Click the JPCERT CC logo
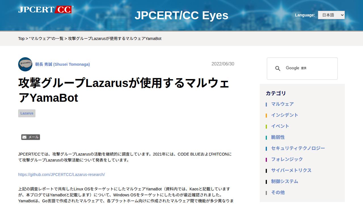The width and height of the screenshot is (363, 204). [46, 9]
